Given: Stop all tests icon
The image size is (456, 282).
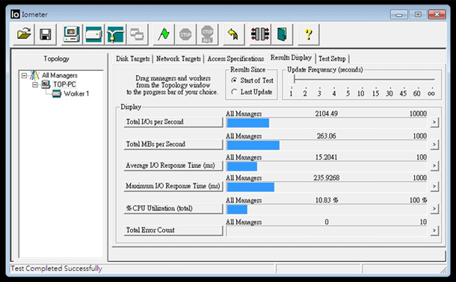Looking at the screenshot, I should (x=207, y=34).
